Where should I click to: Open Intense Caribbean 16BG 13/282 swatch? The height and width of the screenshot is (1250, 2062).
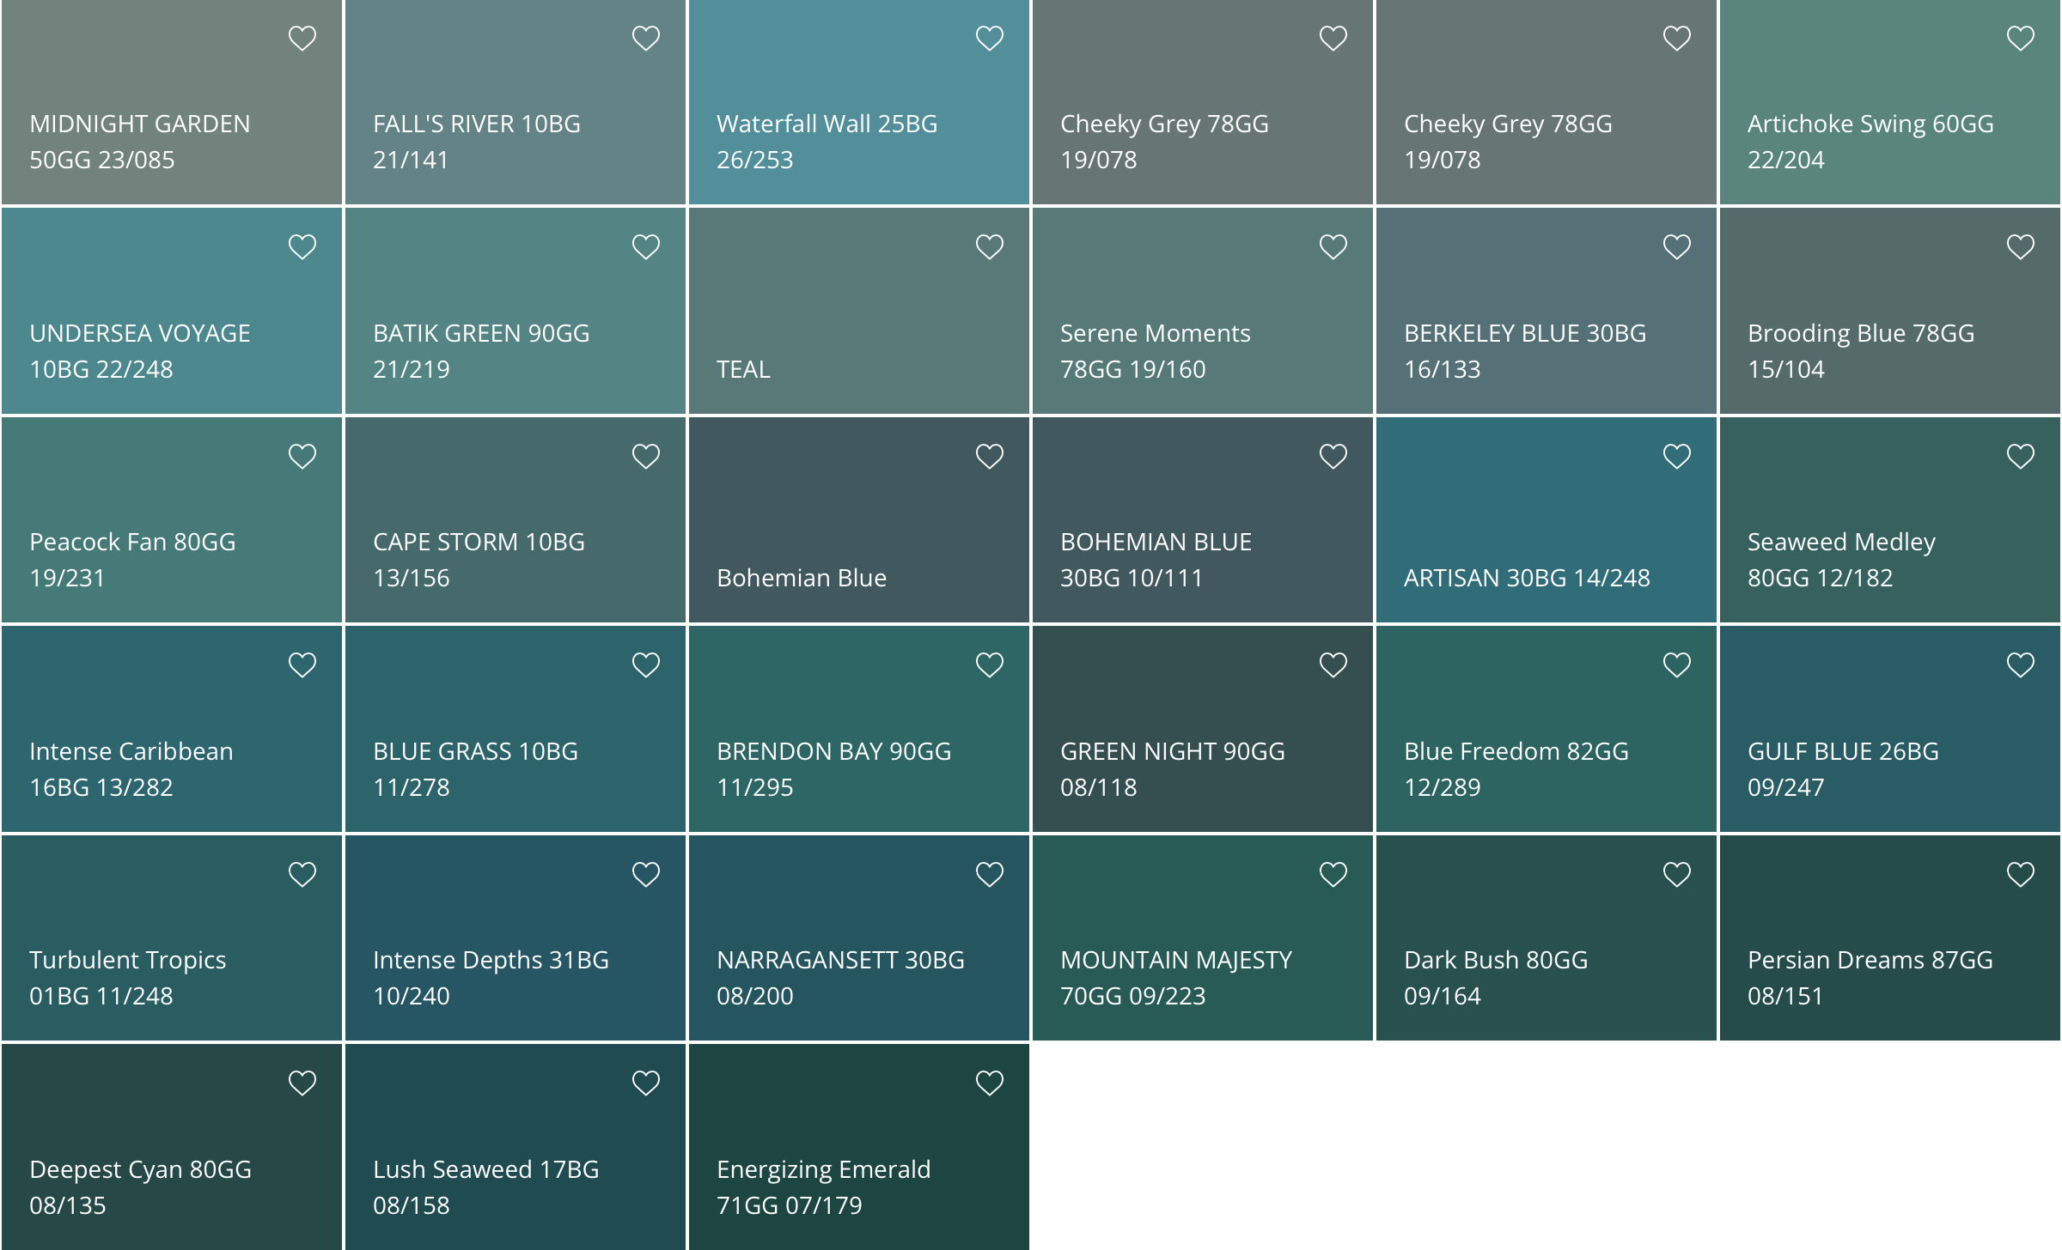tap(172, 729)
